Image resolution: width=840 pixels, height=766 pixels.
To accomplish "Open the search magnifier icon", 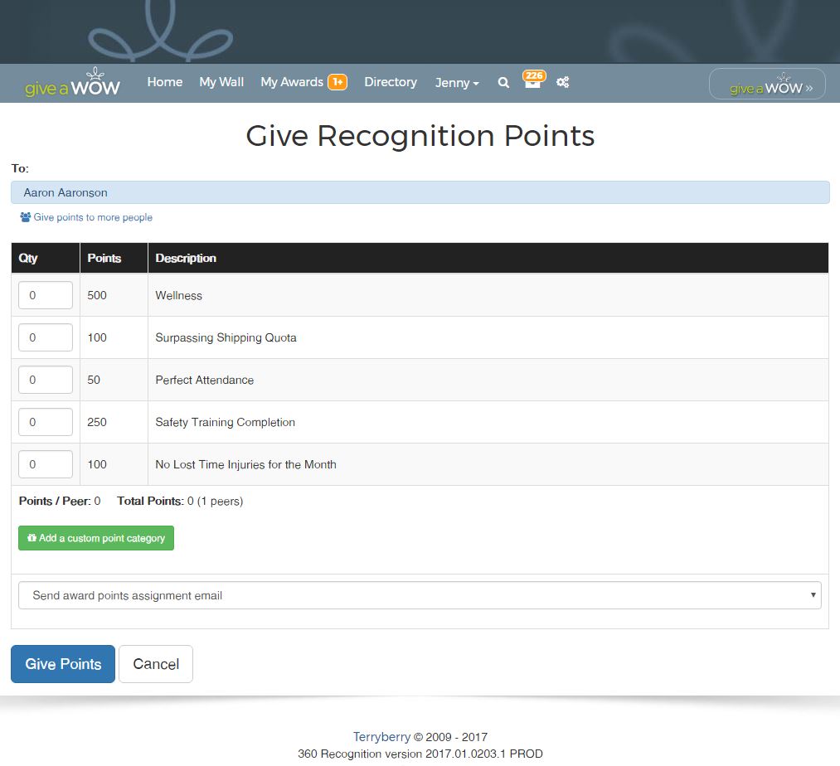I will pyautogui.click(x=503, y=83).
